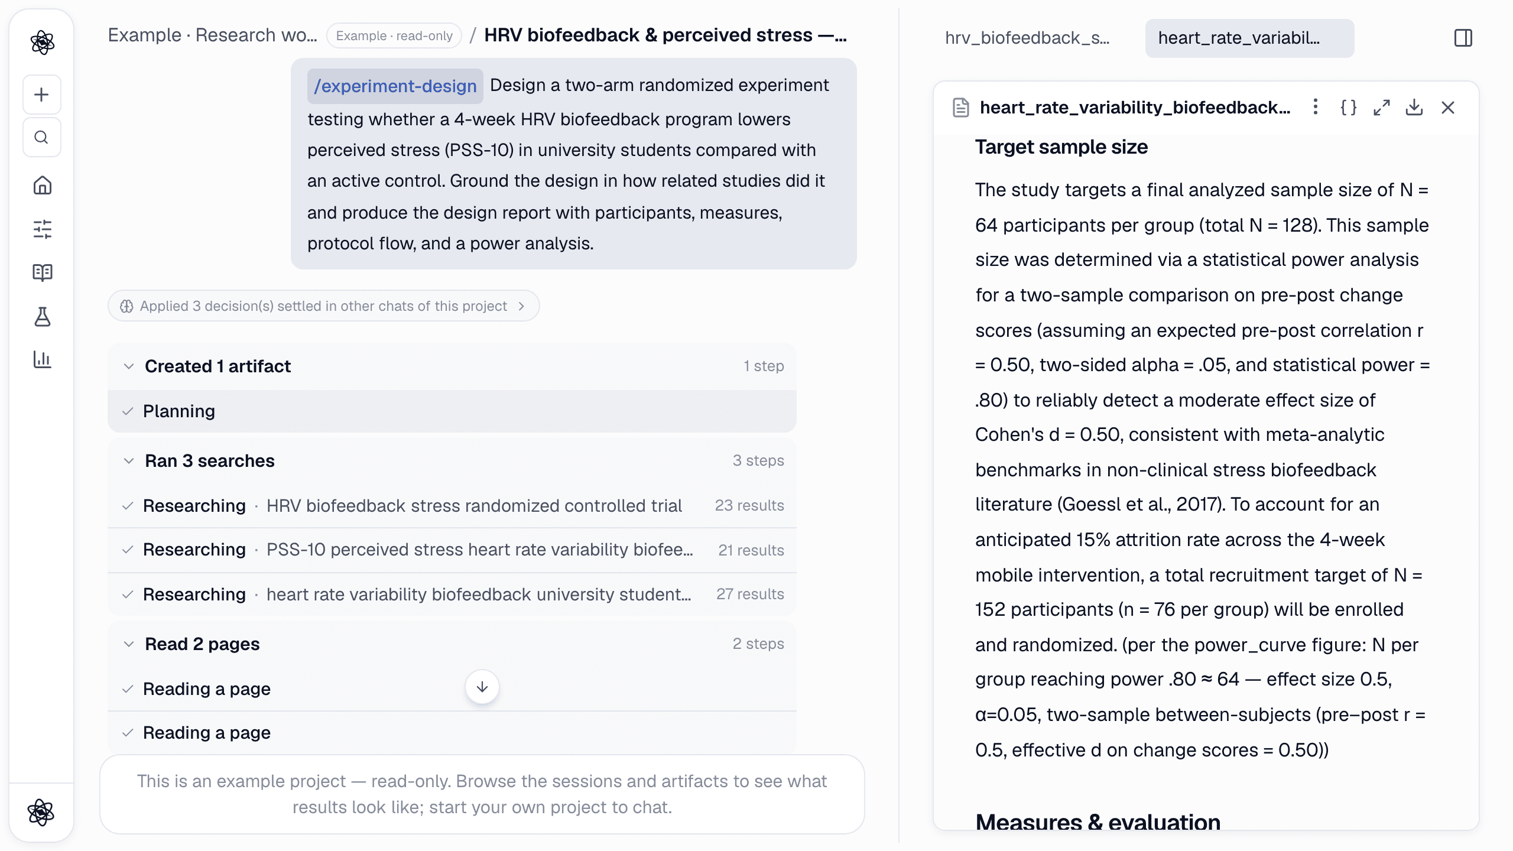Image resolution: width=1513 pixels, height=851 pixels.
Task: Open the sliders settings icon in sidebar
Action: [42, 229]
